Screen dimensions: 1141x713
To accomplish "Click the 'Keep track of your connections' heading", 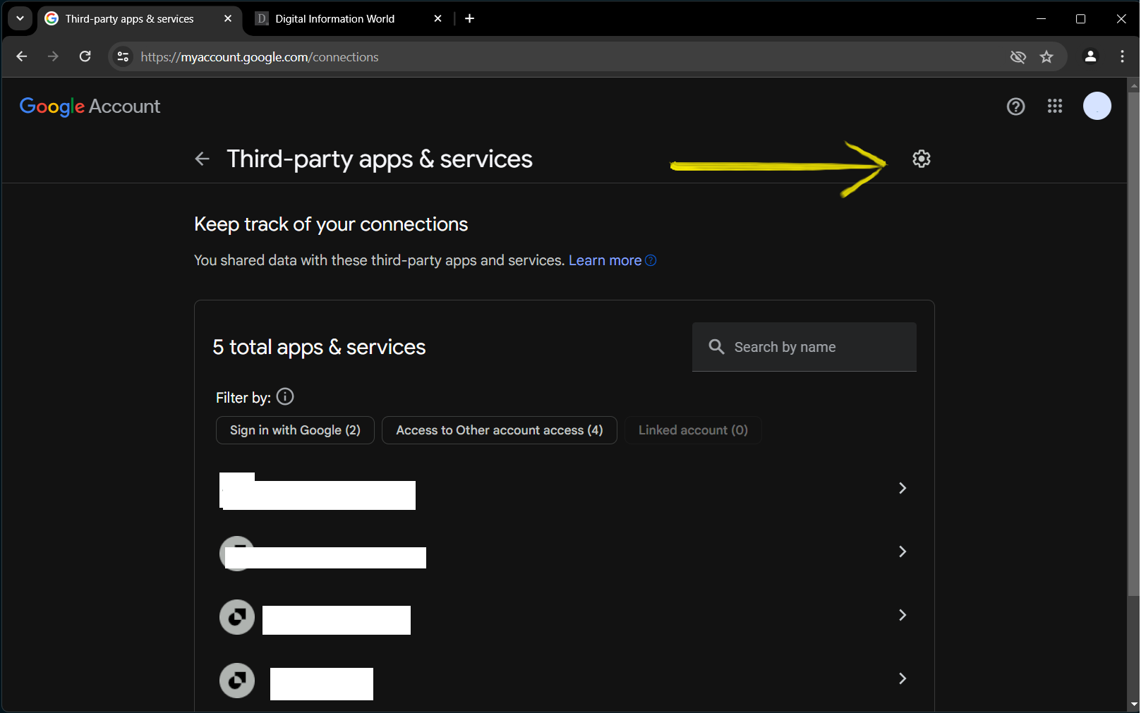I will (331, 224).
